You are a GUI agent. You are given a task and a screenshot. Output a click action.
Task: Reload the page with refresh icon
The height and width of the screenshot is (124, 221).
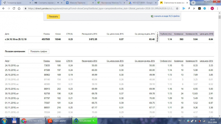[14, 9]
